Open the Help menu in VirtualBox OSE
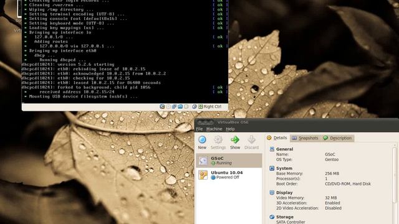Viewport: 399px width, 224px height. pos(230,129)
